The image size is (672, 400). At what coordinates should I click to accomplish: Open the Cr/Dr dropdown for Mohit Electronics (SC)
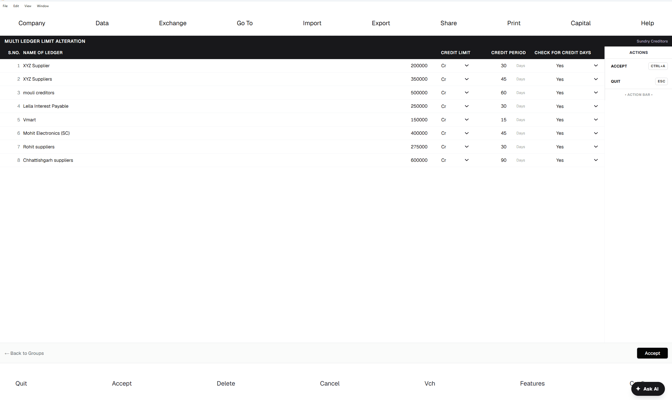point(455,133)
